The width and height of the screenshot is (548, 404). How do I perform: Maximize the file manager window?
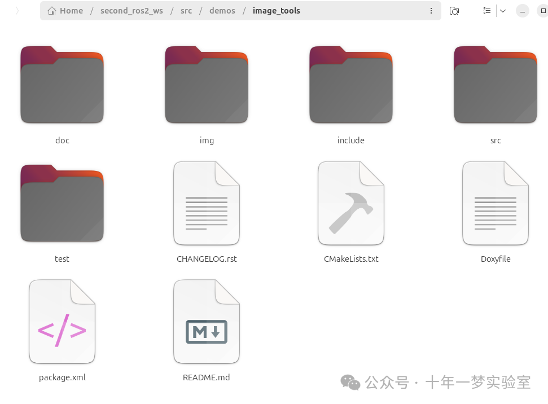coord(543,11)
